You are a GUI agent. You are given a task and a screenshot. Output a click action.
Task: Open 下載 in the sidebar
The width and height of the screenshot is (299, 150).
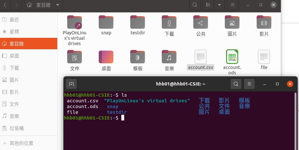[29, 68]
